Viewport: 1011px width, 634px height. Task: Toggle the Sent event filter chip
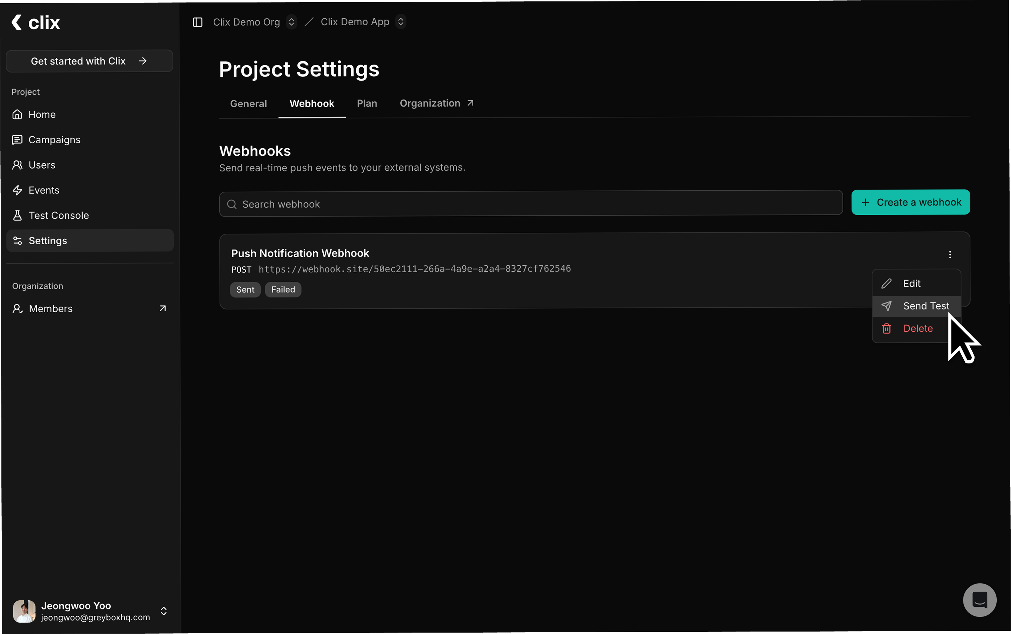click(245, 289)
